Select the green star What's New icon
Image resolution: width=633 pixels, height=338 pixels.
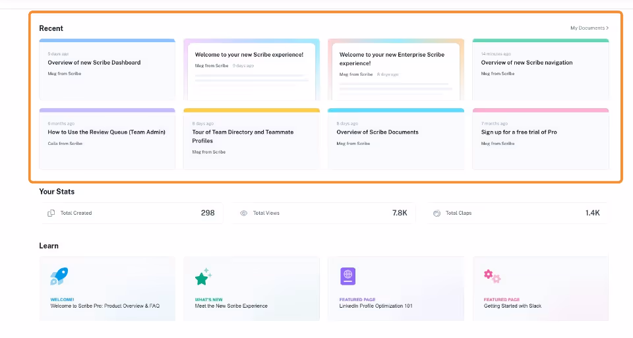click(203, 277)
